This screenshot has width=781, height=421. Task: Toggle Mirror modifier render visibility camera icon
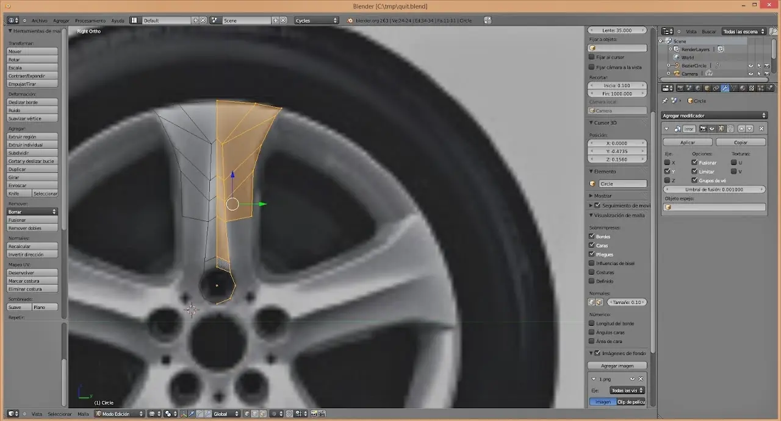coord(703,129)
